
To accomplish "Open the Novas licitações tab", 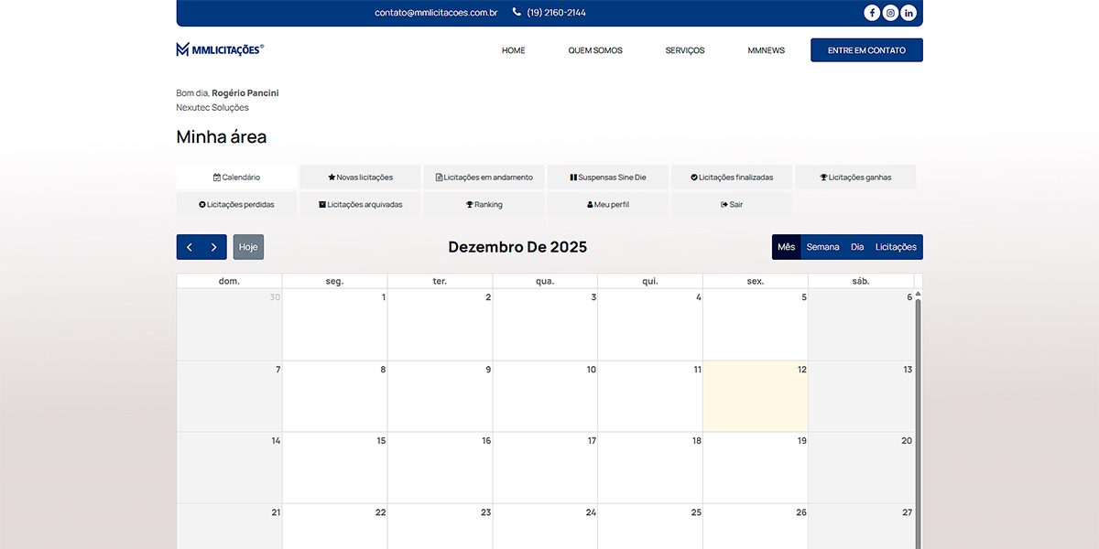I will [360, 178].
